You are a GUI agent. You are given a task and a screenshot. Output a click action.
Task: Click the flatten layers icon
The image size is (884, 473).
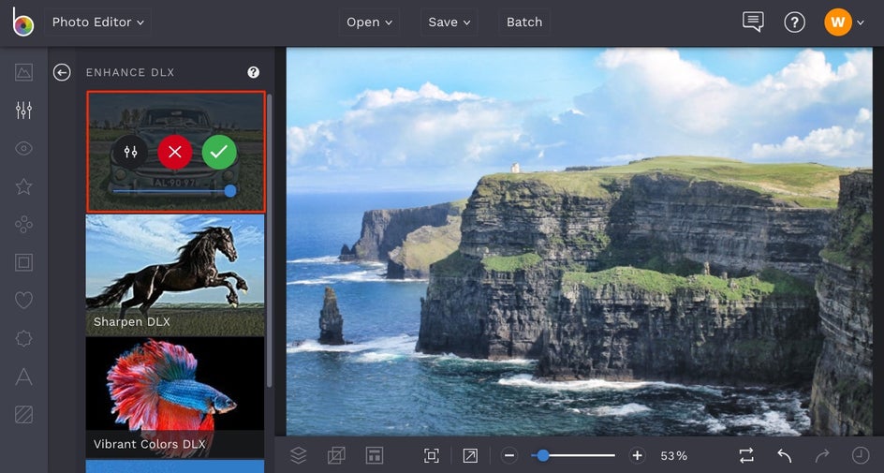click(336, 455)
